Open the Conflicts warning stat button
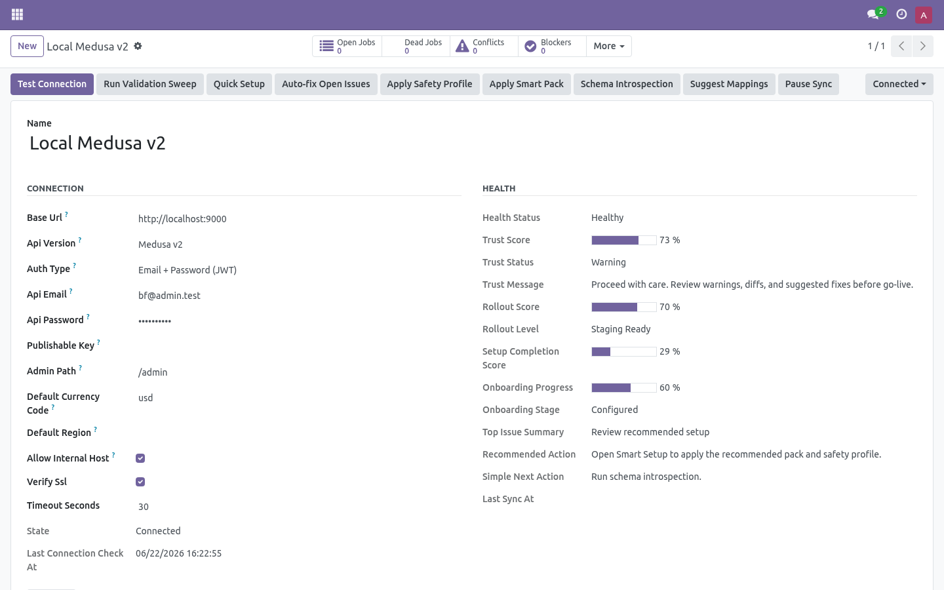 [484, 46]
